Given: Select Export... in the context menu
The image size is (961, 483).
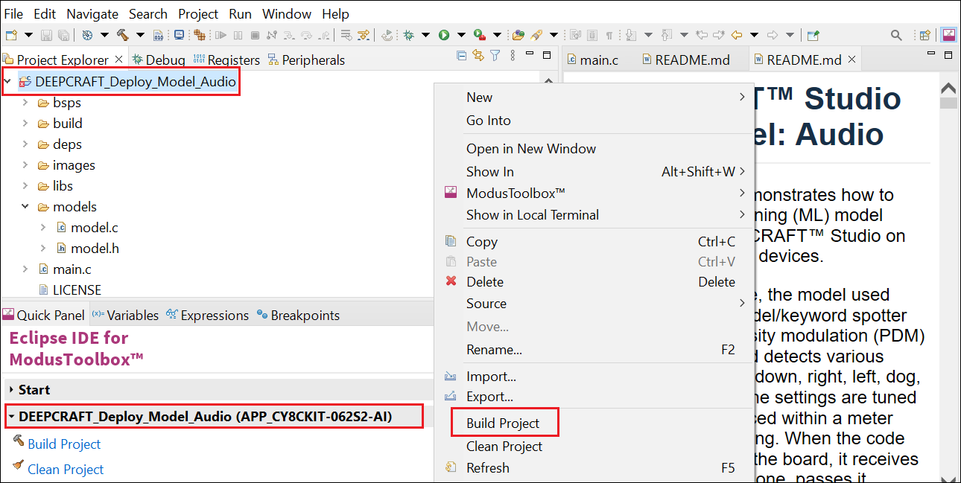Looking at the screenshot, I should (x=489, y=397).
